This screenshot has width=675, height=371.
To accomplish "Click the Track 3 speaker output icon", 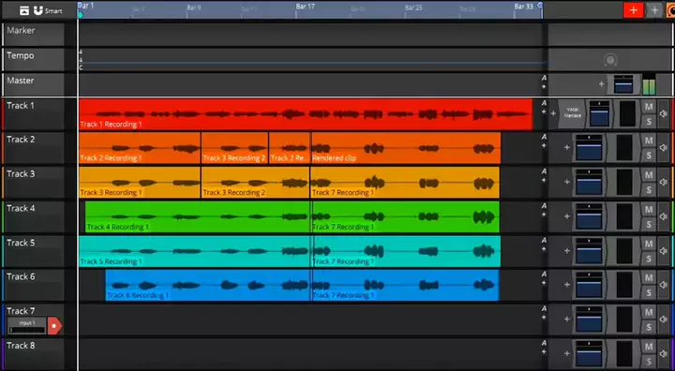I will coord(664,182).
